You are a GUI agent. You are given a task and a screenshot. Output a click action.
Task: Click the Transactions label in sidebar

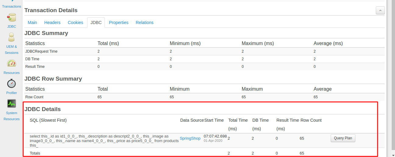coord(12,6)
